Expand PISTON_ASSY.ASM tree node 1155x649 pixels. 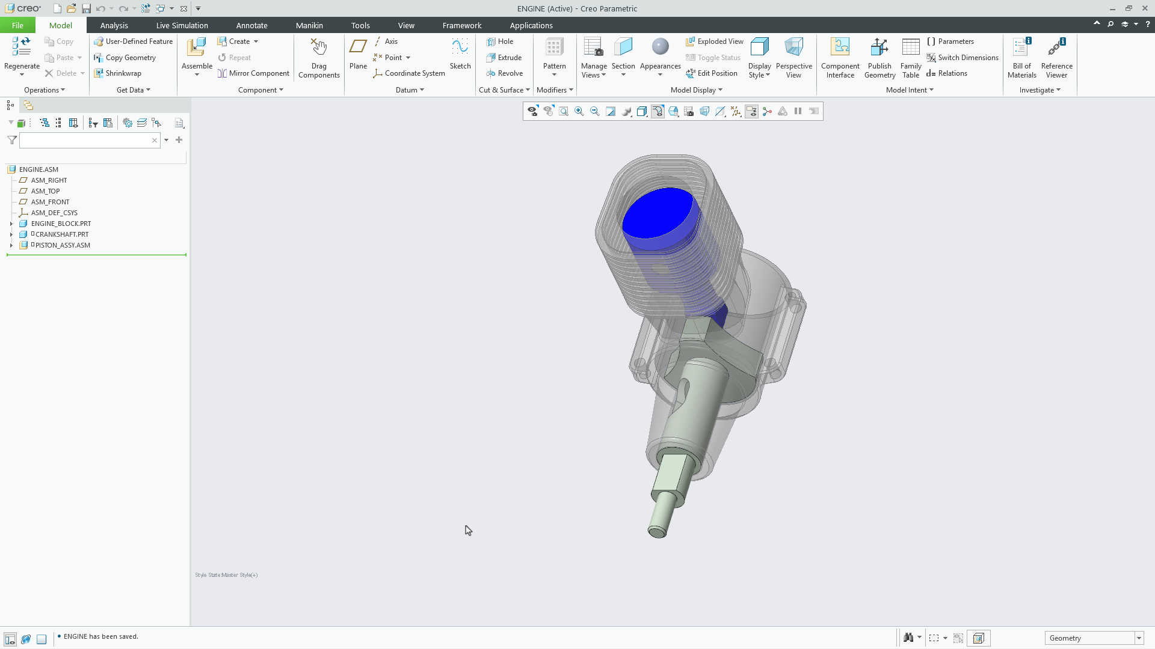click(11, 245)
